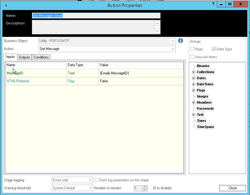Image resolution: width=250 pixels, height=195 pixels.
Task: Select the Binaries tree item
Action: (x=203, y=66)
